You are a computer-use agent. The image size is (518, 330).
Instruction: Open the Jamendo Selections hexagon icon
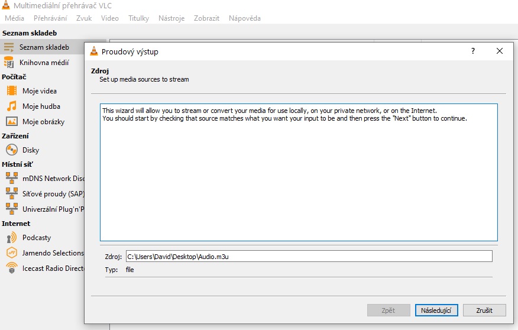pos(12,253)
